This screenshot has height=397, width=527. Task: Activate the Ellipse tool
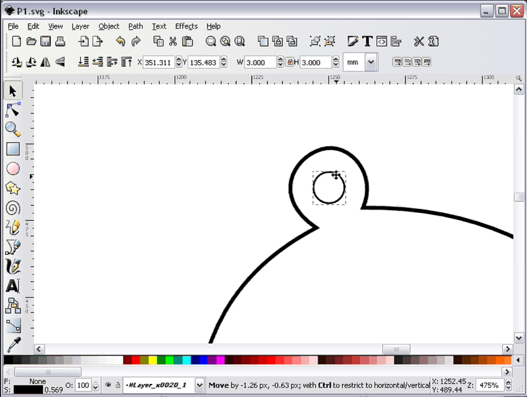[13, 168]
